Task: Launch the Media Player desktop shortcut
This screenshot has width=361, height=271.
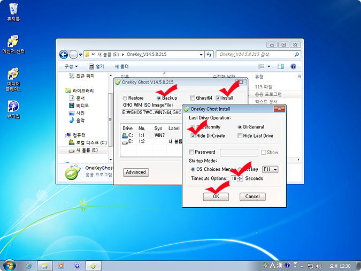Action: 13,80
